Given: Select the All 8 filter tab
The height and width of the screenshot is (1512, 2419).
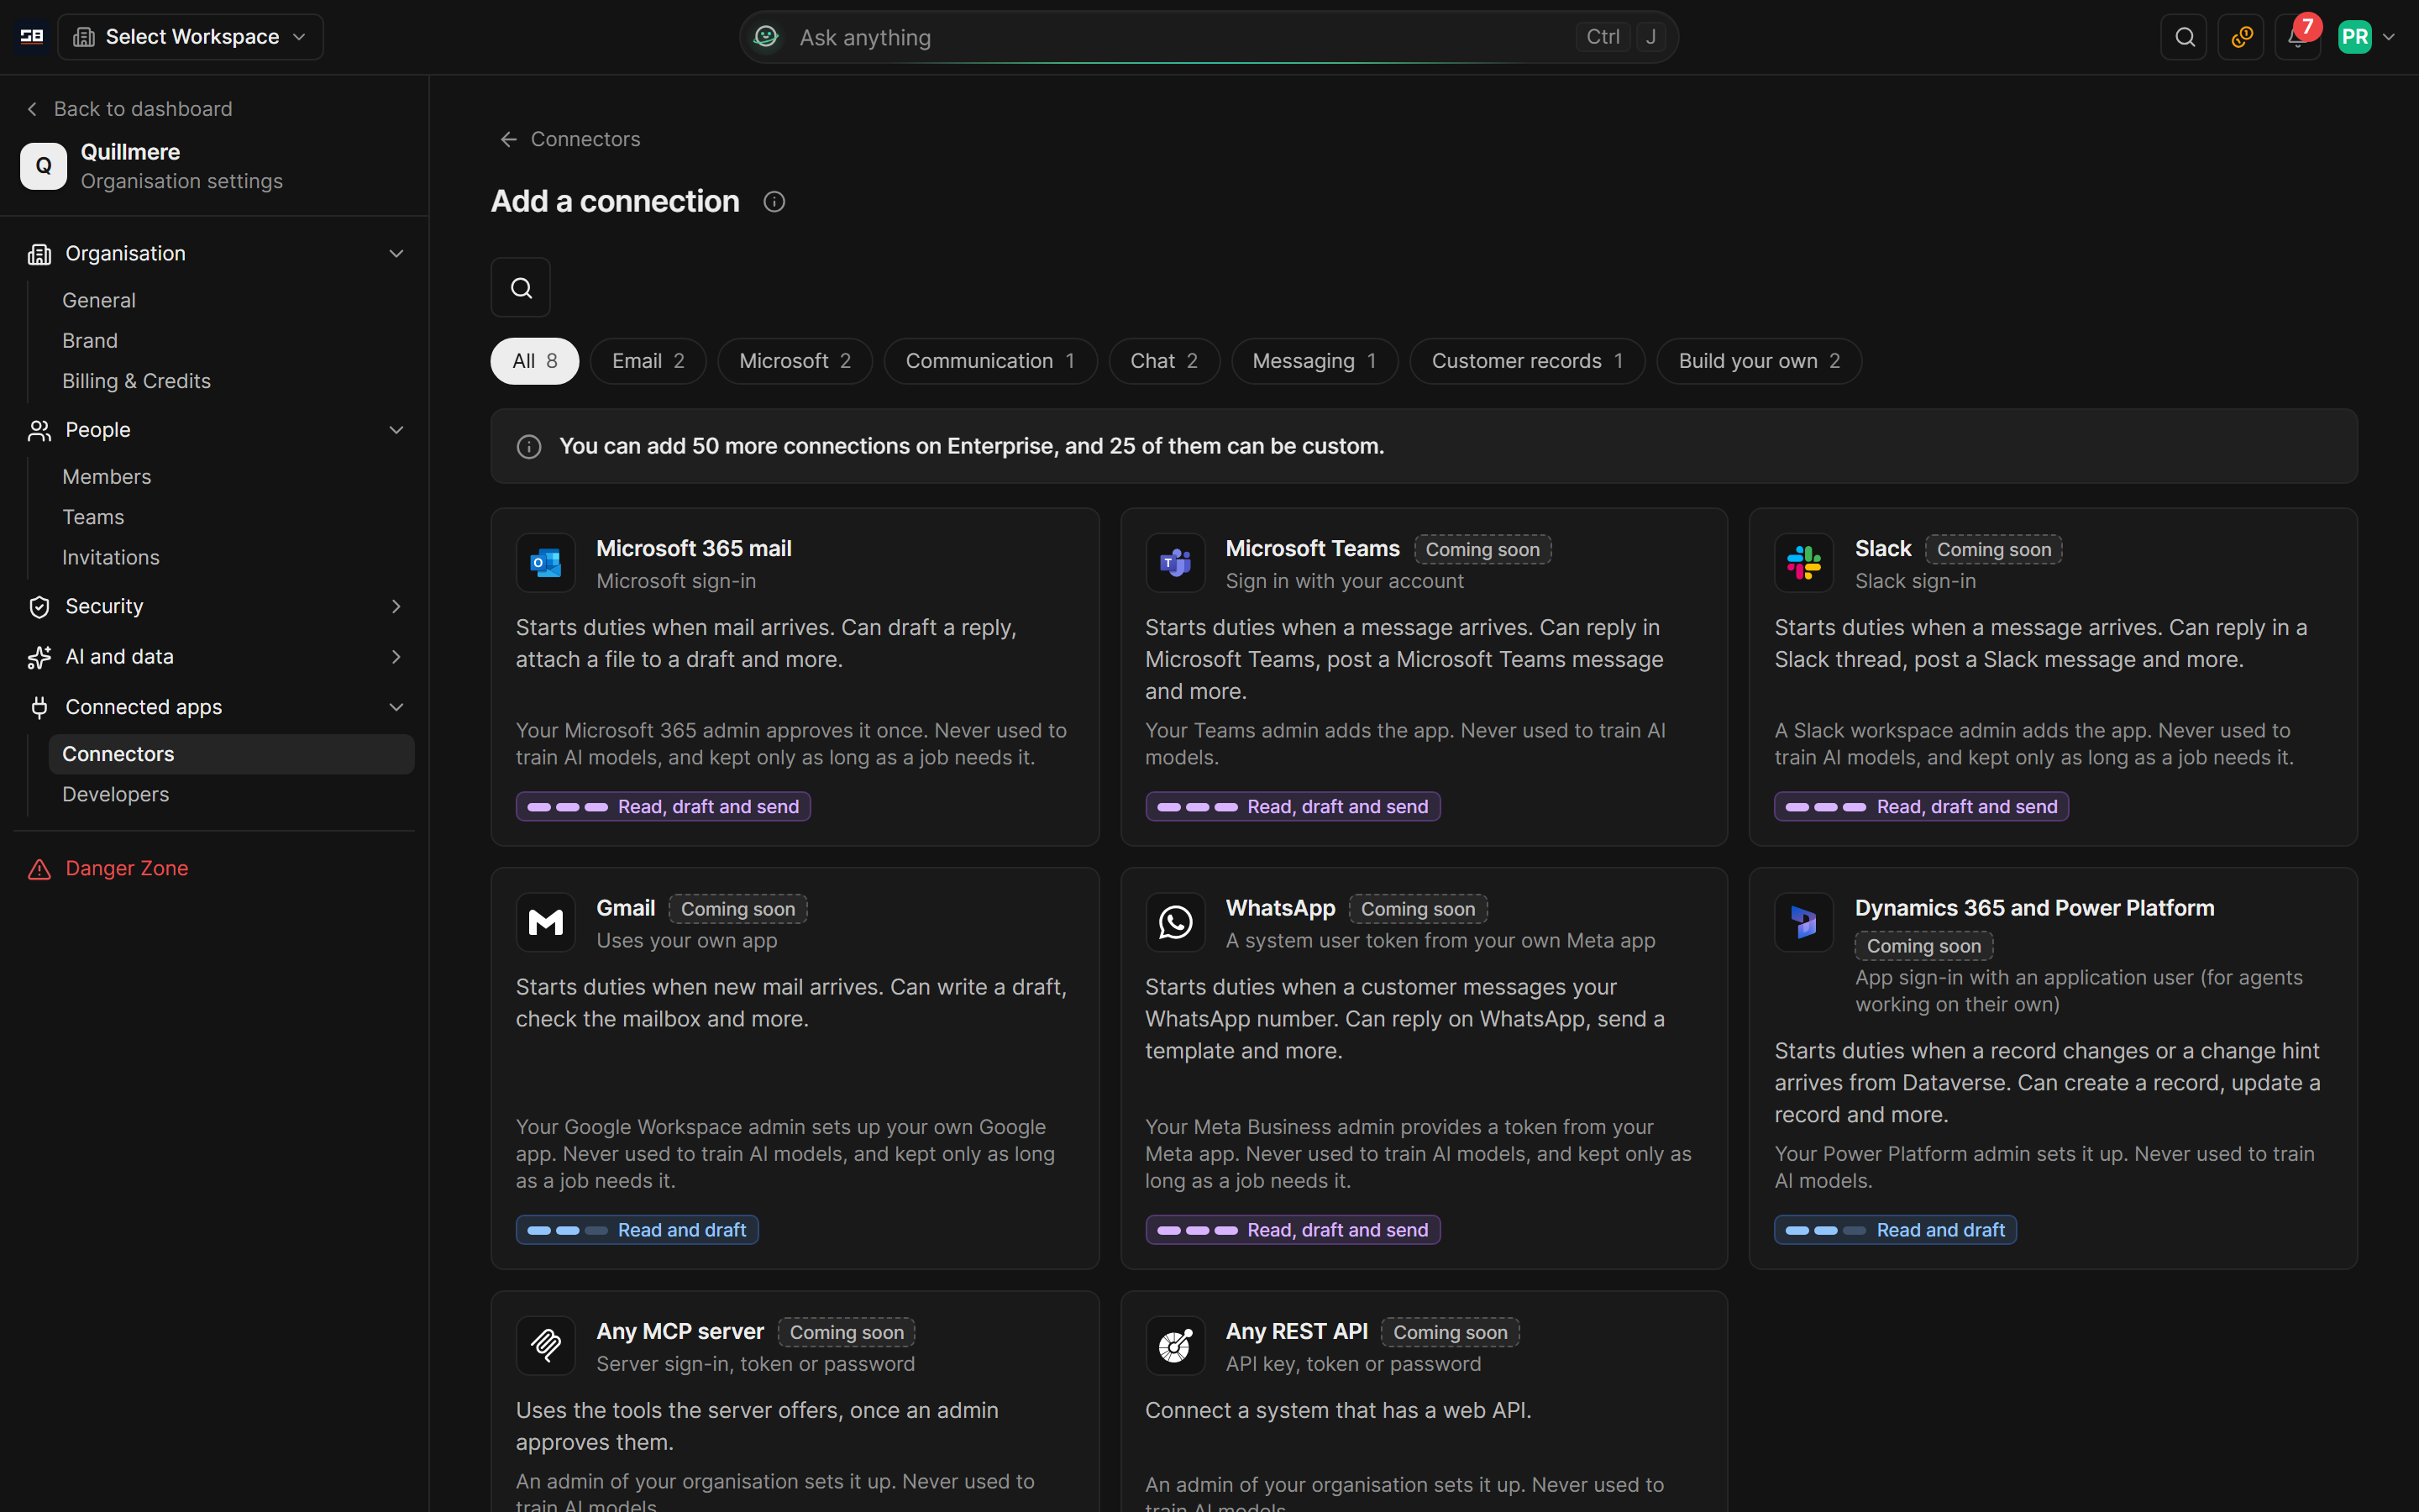Looking at the screenshot, I should pyautogui.click(x=535, y=361).
